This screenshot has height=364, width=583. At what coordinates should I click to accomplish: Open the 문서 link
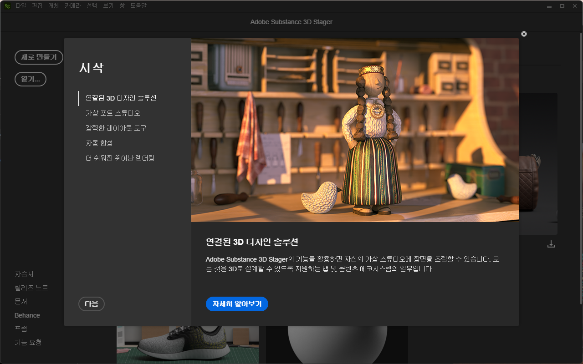[21, 302]
